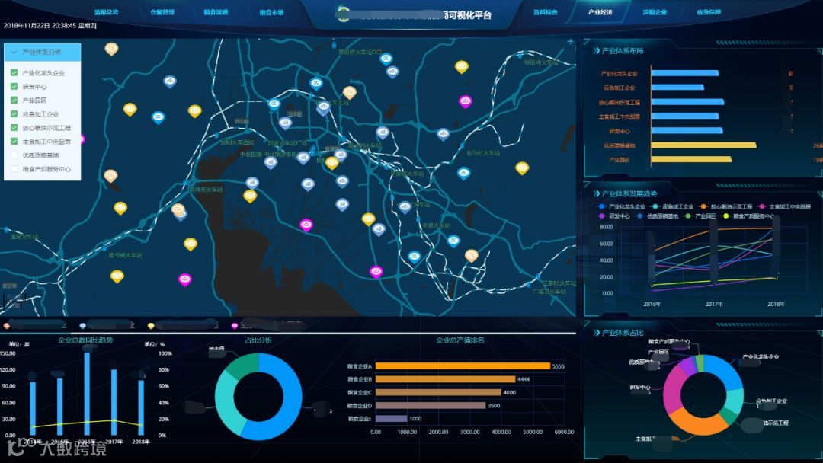Select the magenta marker below the topmost yellow marker
The image size is (823, 463).
tap(465, 101)
